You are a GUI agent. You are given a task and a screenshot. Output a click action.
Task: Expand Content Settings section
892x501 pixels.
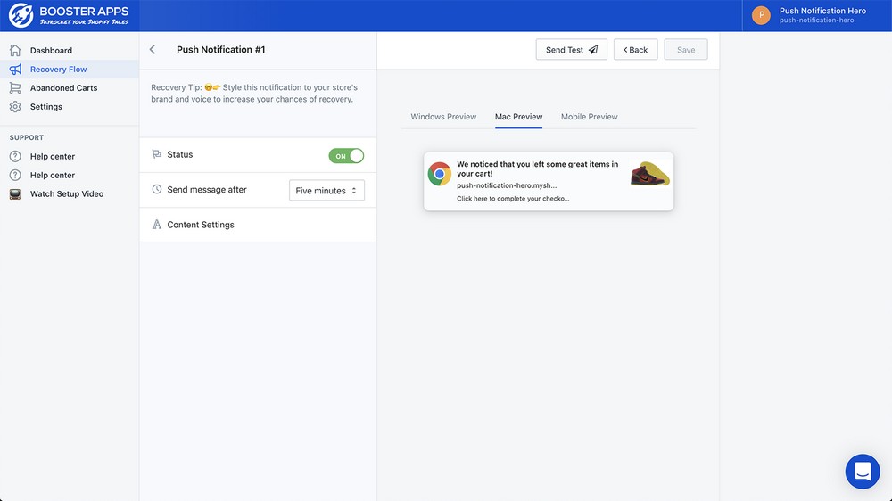(258, 225)
